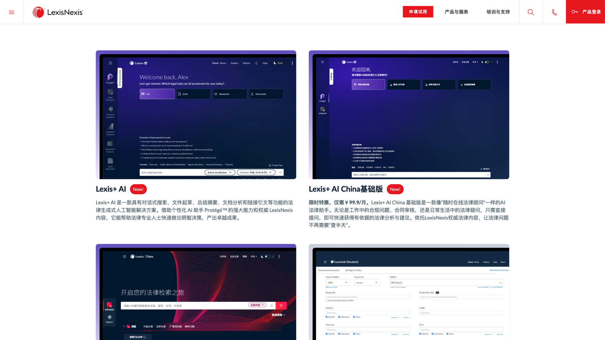Click the Lexis+ AI China基础版 title
Image resolution: width=605 pixels, height=340 pixels.
tap(346, 189)
